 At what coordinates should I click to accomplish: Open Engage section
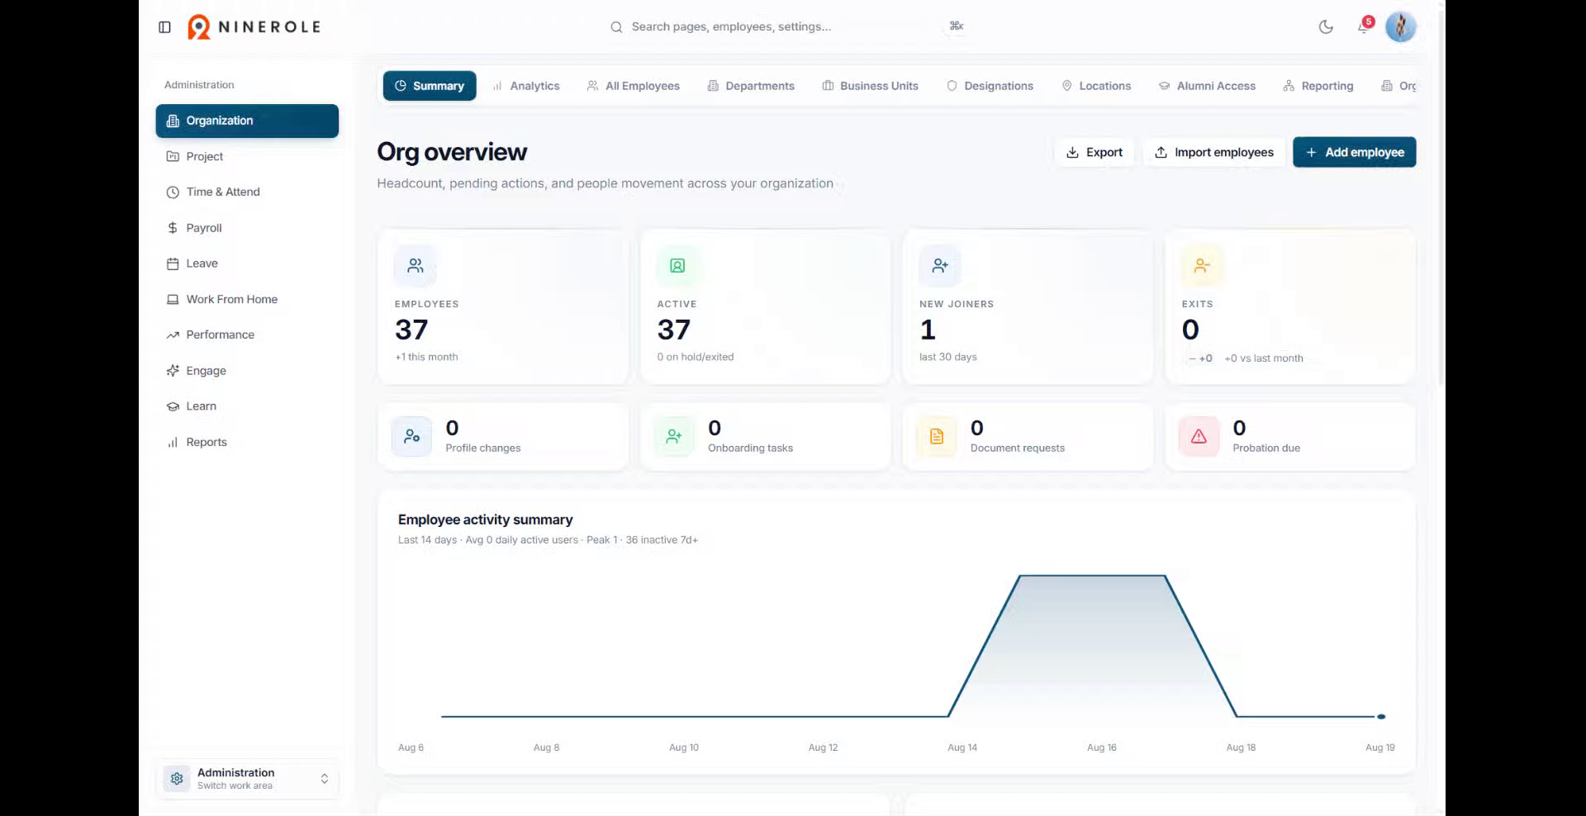[x=247, y=371]
